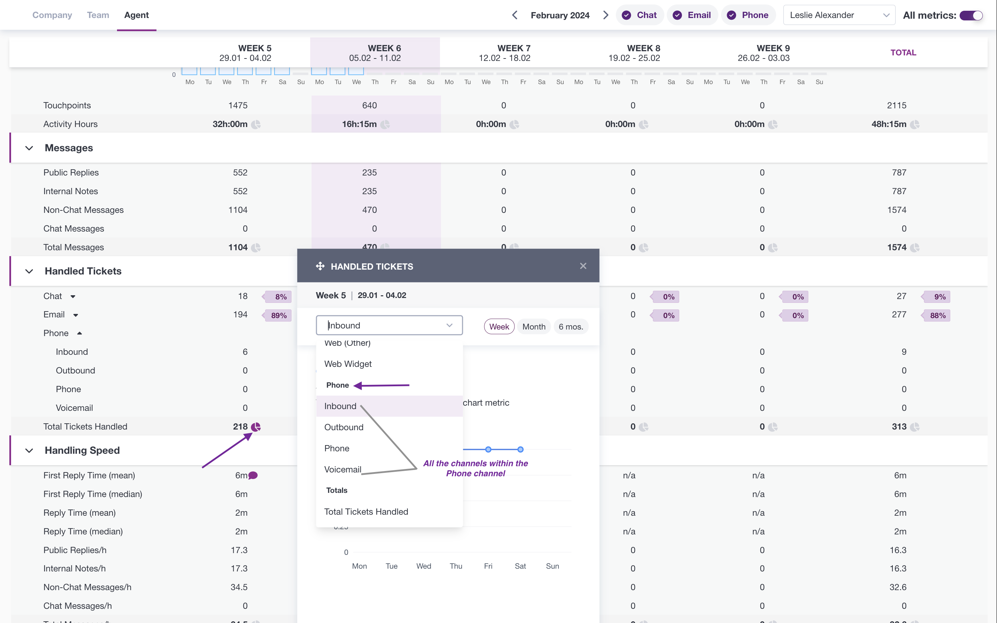Image resolution: width=997 pixels, height=623 pixels.
Task: Open pie chart for Week 6 Activity Hours
Action: click(385, 125)
